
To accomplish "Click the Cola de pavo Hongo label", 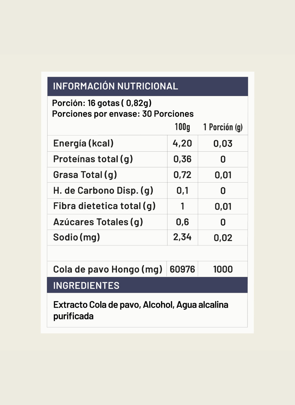I will 108,269.
